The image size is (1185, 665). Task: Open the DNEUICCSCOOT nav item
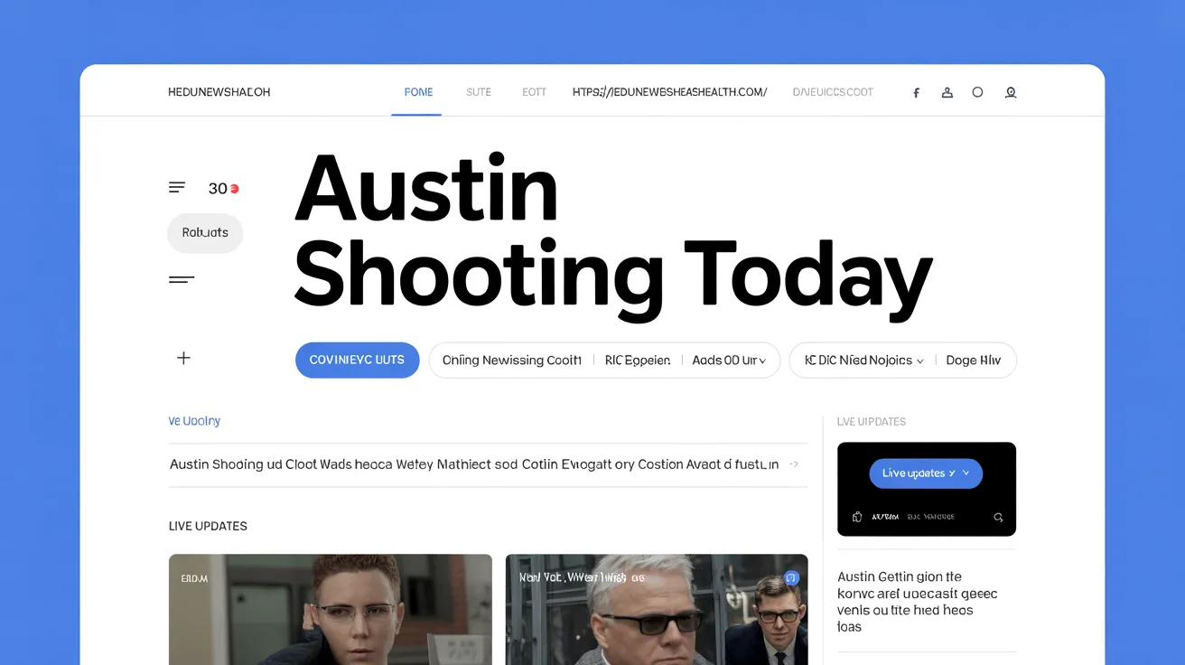coord(833,92)
